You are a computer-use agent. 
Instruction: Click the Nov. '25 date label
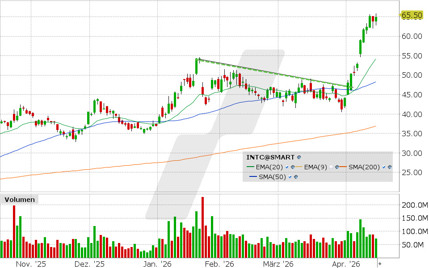coord(30,264)
